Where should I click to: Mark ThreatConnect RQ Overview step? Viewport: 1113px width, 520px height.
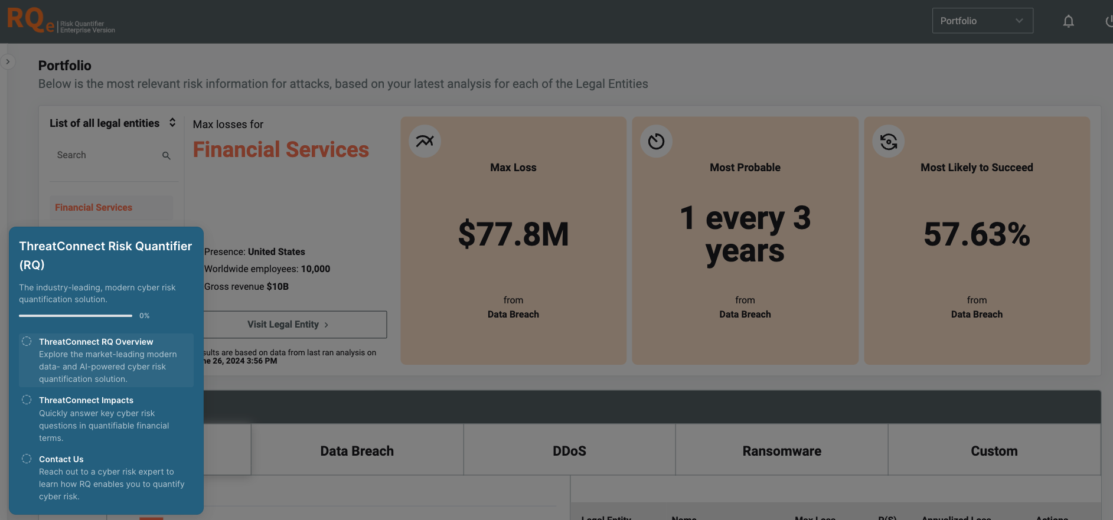(x=27, y=341)
